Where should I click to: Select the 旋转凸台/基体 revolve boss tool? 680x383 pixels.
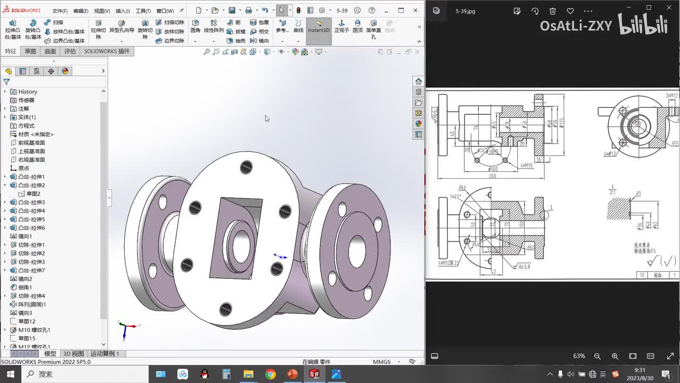33,30
